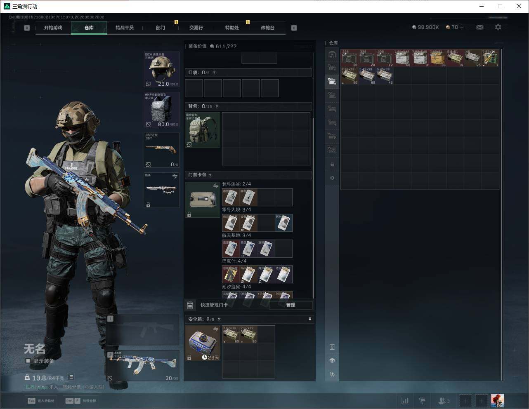This screenshot has height=409, width=529.
Task: Click the 门禁卡包 help question mark
Action: click(210, 175)
